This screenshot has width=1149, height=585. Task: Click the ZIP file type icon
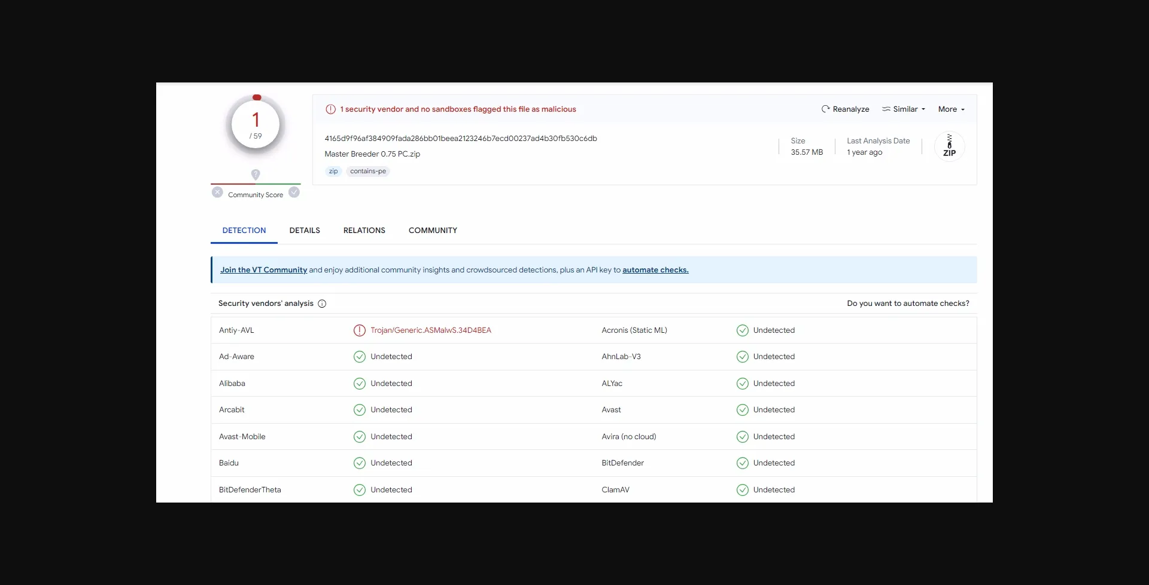pyautogui.click(x=949, y=146)
